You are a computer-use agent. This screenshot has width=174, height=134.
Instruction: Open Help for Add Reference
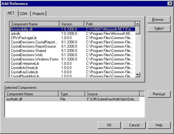pyautogui.click(x=159, y=125)
